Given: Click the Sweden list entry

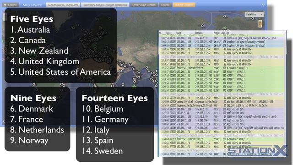Looking at the screenshot, I should (x=103, y=151).
